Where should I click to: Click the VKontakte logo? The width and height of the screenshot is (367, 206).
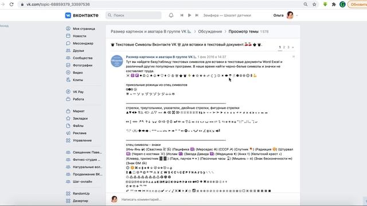pos(81,15)
